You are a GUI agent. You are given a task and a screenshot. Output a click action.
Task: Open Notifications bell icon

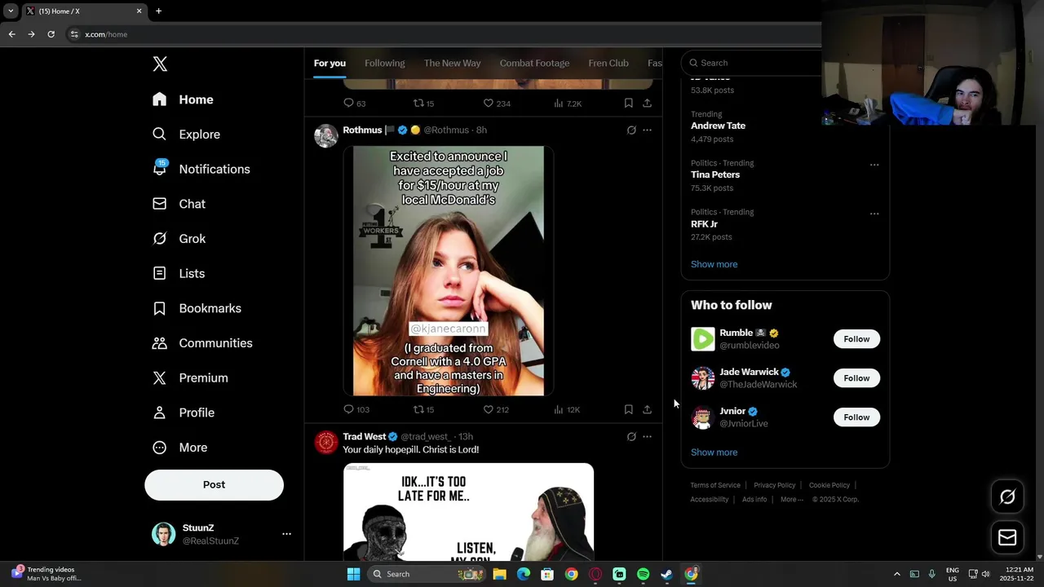tap(160, 169)
